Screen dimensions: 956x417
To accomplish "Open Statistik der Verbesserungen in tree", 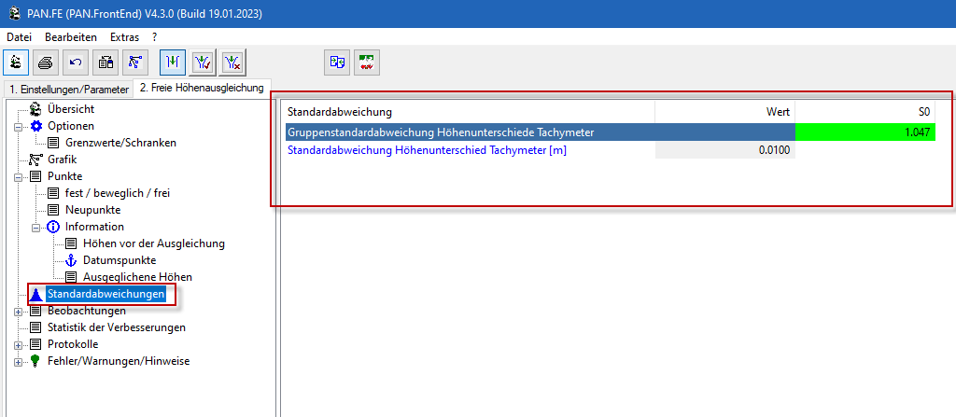I will coord(116,327).
